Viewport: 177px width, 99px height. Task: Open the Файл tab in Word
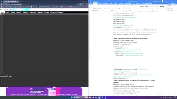90,4
